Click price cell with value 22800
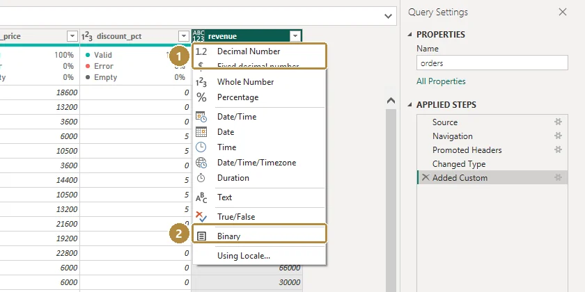The image size is (585, 292). (x=40, y=253)
